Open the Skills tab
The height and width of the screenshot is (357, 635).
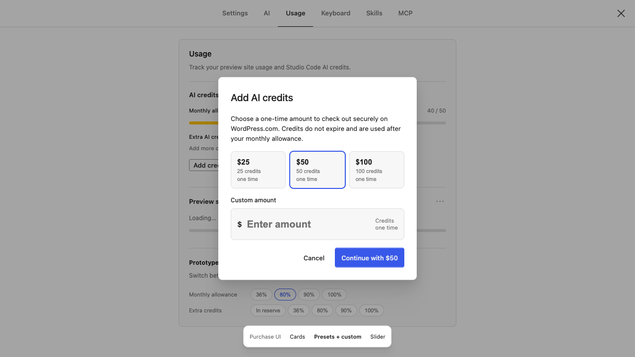coord(375,13)
